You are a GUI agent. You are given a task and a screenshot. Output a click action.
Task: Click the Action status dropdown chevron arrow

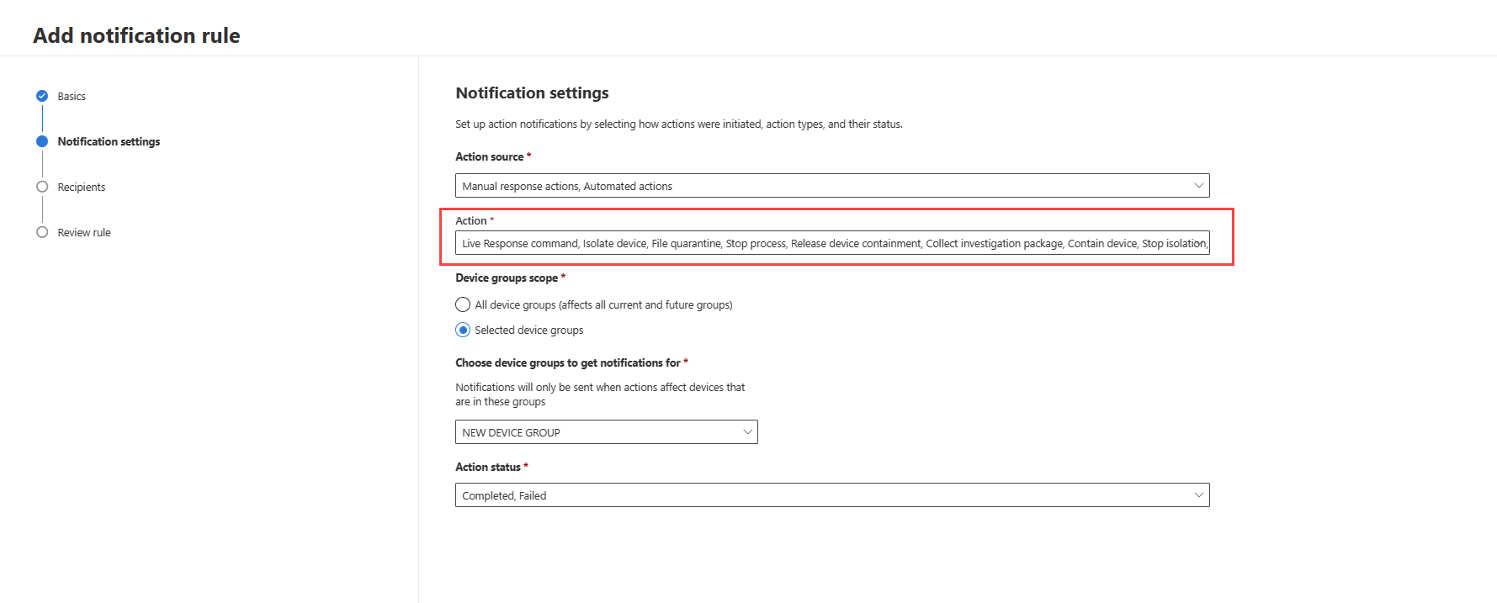(x=1198, y=495)
